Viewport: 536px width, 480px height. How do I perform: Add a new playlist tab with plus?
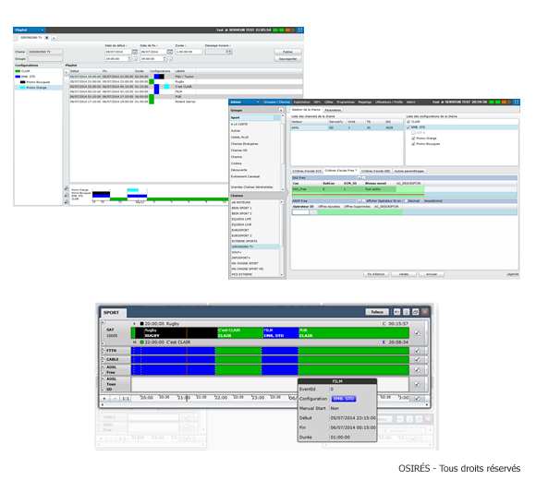pyautogui.click(x=54, y=38)
